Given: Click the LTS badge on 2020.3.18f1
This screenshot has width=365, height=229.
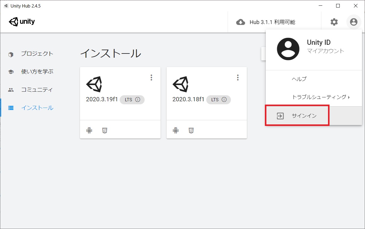Looking at the screenshot, I should [218, 100].
